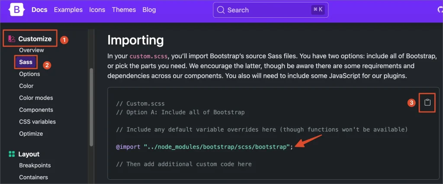Copy code with the clipboard icon

pos(427,102)
